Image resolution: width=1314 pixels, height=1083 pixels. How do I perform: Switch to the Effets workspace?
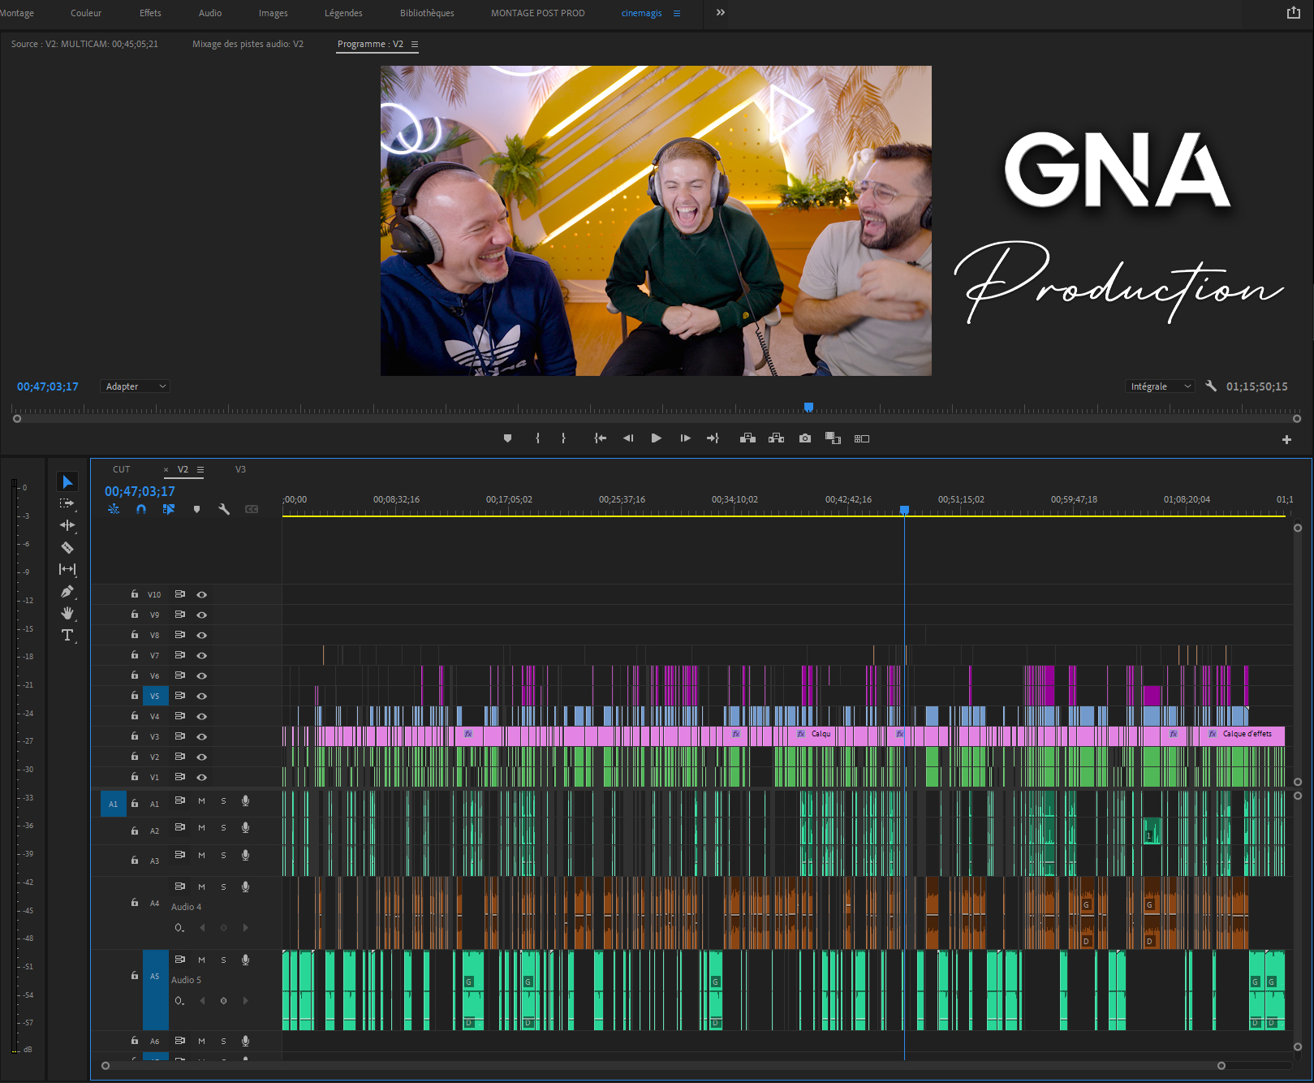pos(150,13)
